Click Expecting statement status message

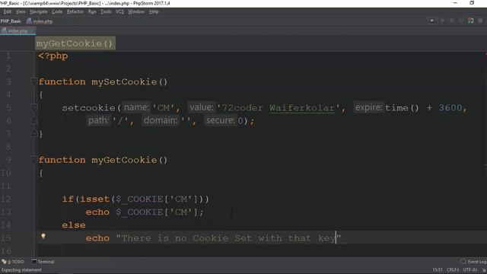point(21,269)
